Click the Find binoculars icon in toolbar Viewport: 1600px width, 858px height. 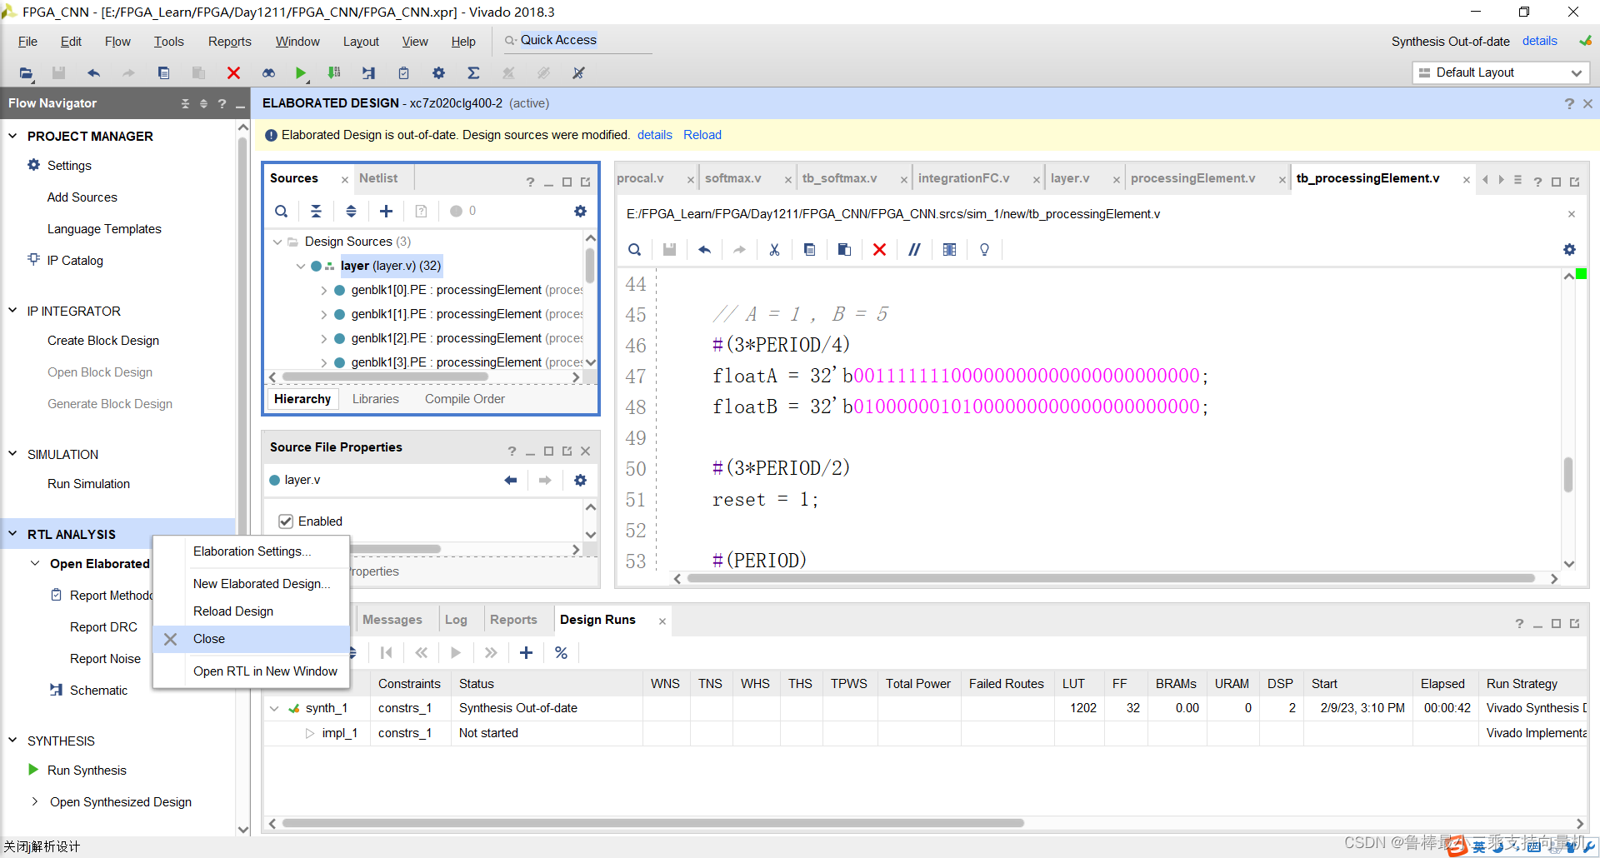coord(268,73)
